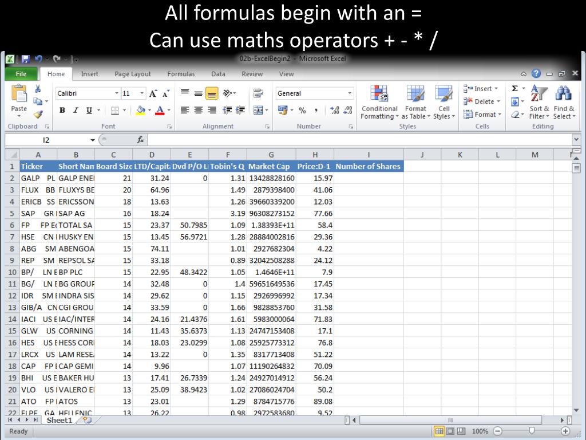586x440 pixels.
Task: Toggle Italic formatting
Action: click(76, 111)
